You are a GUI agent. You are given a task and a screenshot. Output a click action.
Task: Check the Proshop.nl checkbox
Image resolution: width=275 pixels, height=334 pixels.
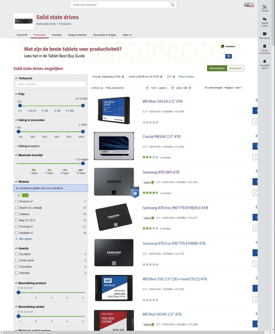(17, 226)
